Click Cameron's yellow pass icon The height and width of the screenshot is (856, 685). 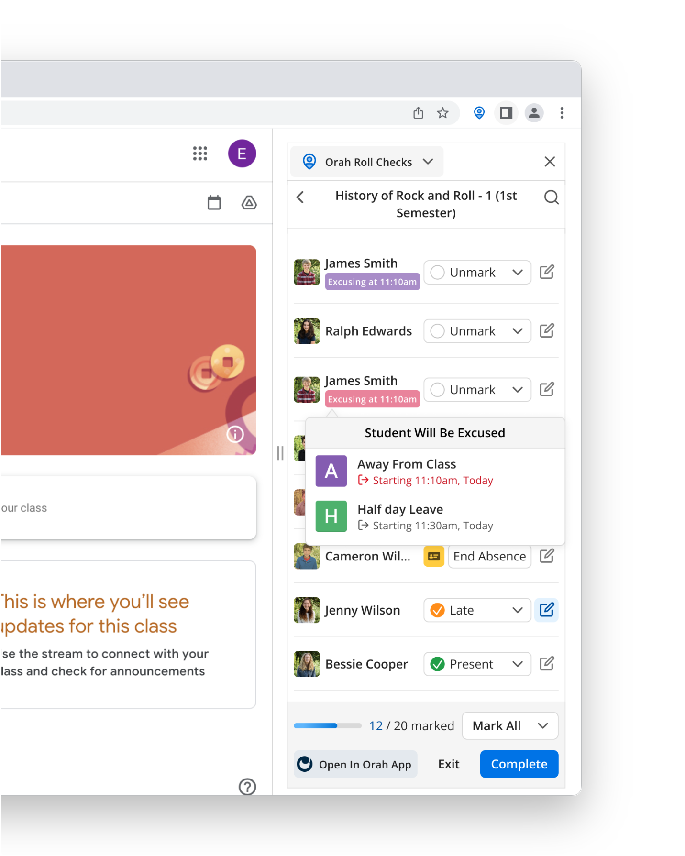click(434, 556)
